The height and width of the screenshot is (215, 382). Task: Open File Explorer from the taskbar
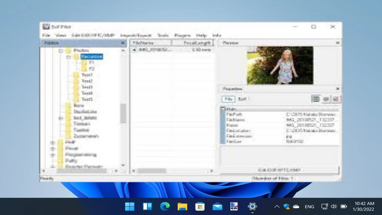click(182, 206)
